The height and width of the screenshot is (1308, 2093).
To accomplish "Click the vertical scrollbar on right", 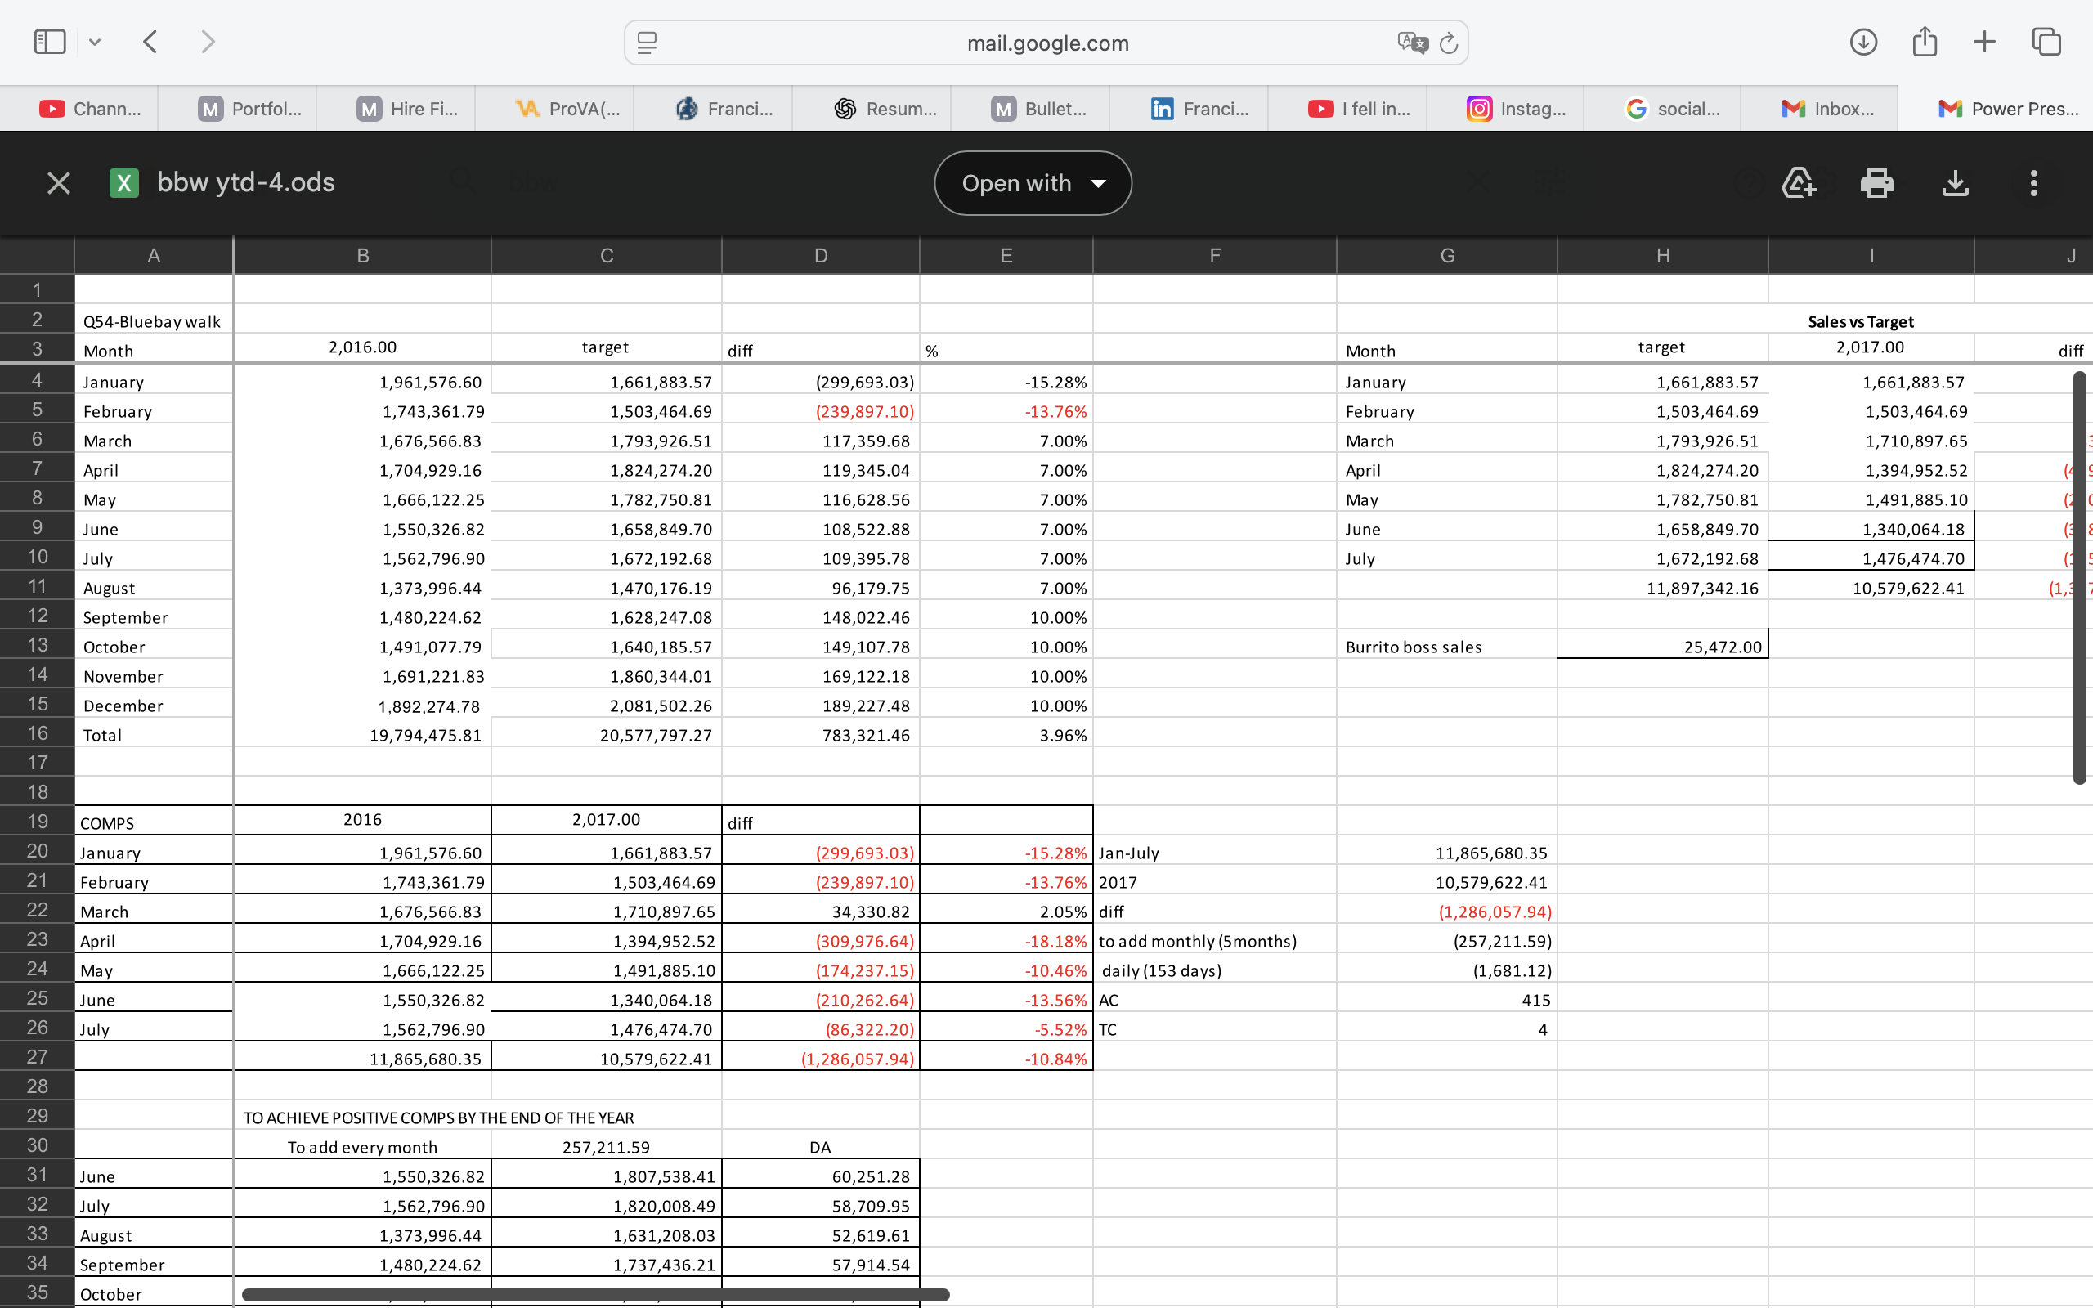I will [x=2079, y=577].
